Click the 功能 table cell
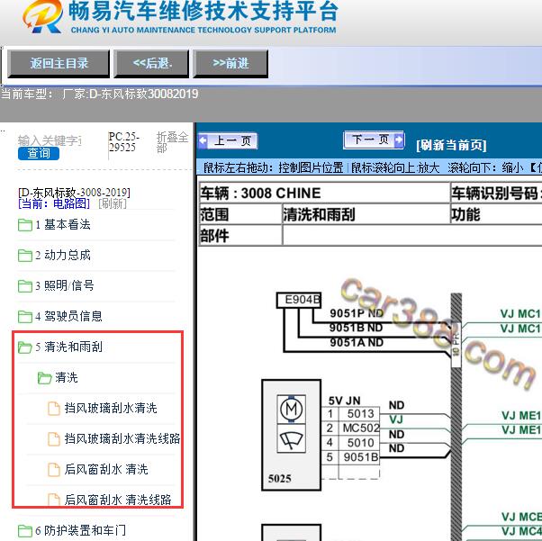This screenshot has width=542, height=541. [x=496, y=214]
